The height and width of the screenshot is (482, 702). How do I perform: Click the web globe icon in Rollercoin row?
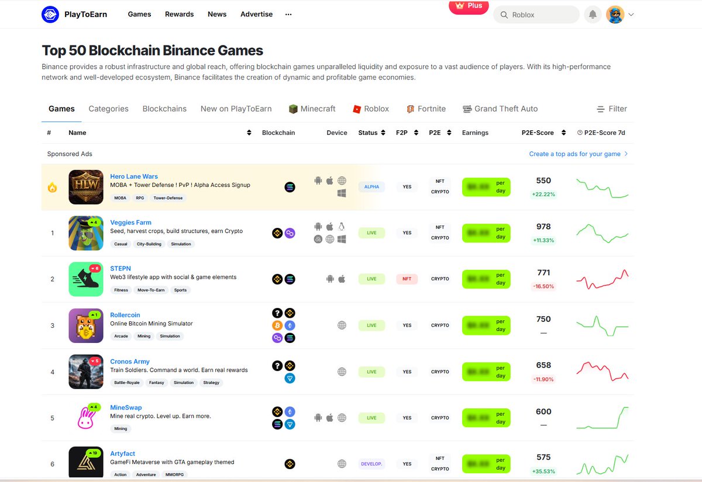pyautogui.click(x=342, y=325)
